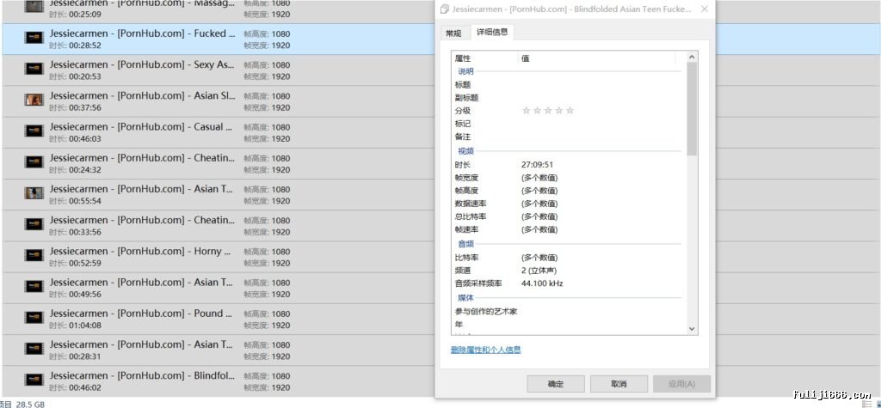Select video thumbnail of the 00:28:31 file

pyautogui.click(x=34, y=349)
